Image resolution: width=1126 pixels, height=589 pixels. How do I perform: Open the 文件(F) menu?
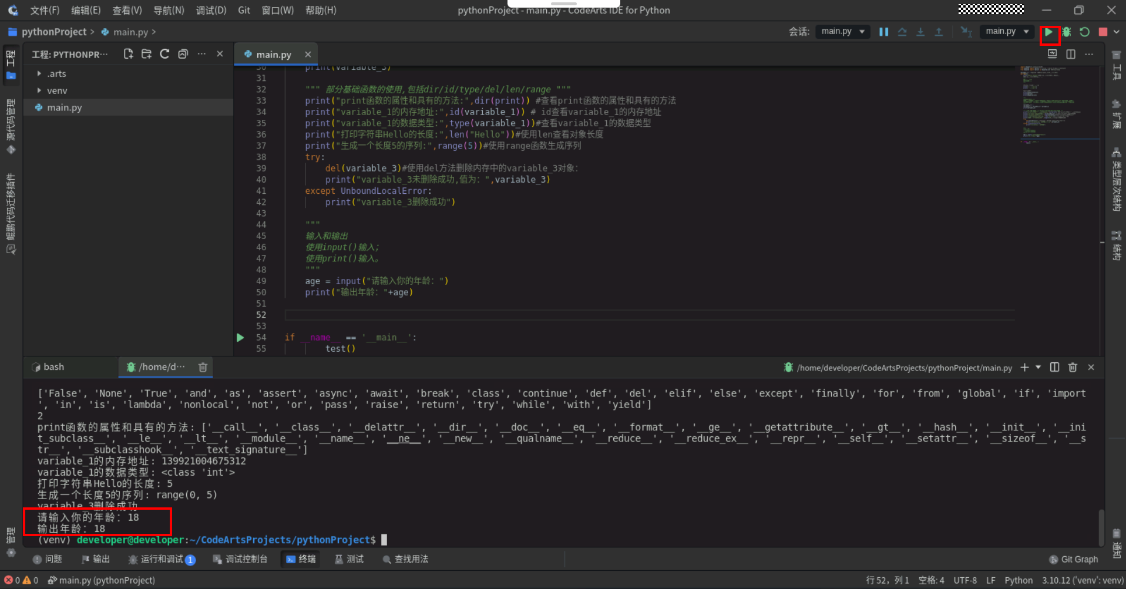[x=45, y=10]
